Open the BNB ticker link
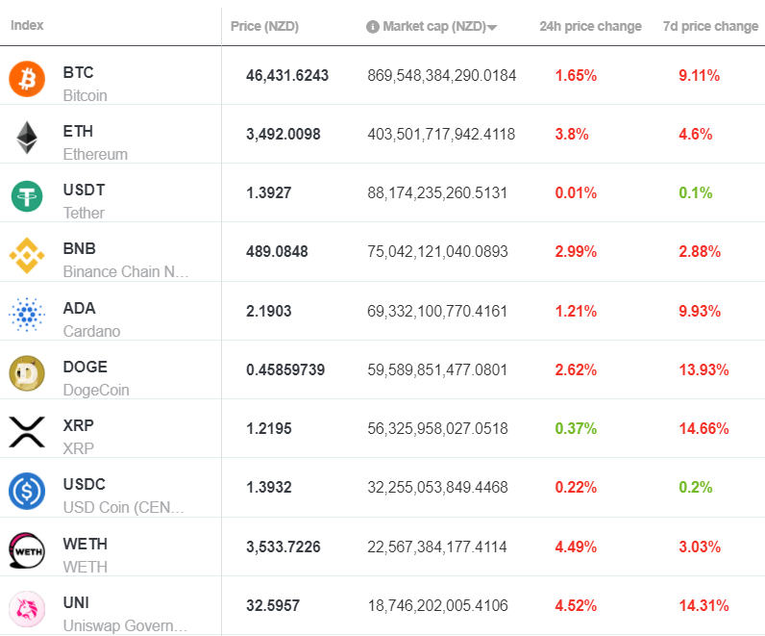This screenshot has height=636, width=765. pyautogui.click(x=79, y=248)
